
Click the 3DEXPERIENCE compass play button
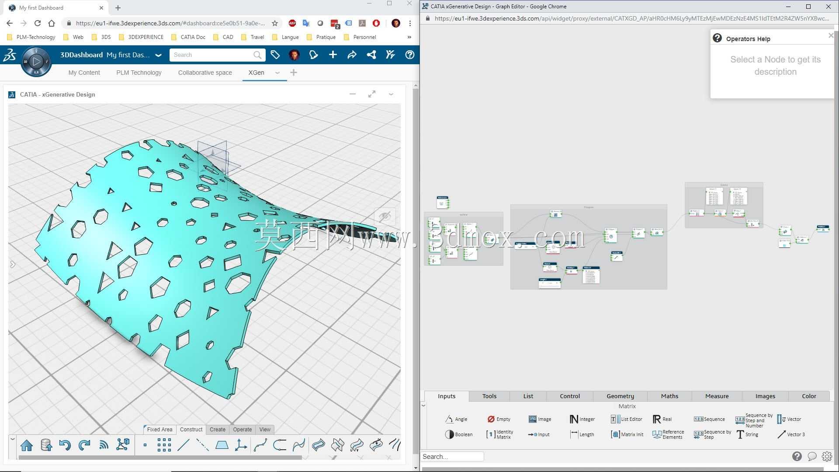pyautogui.click(x=36, y=62)
